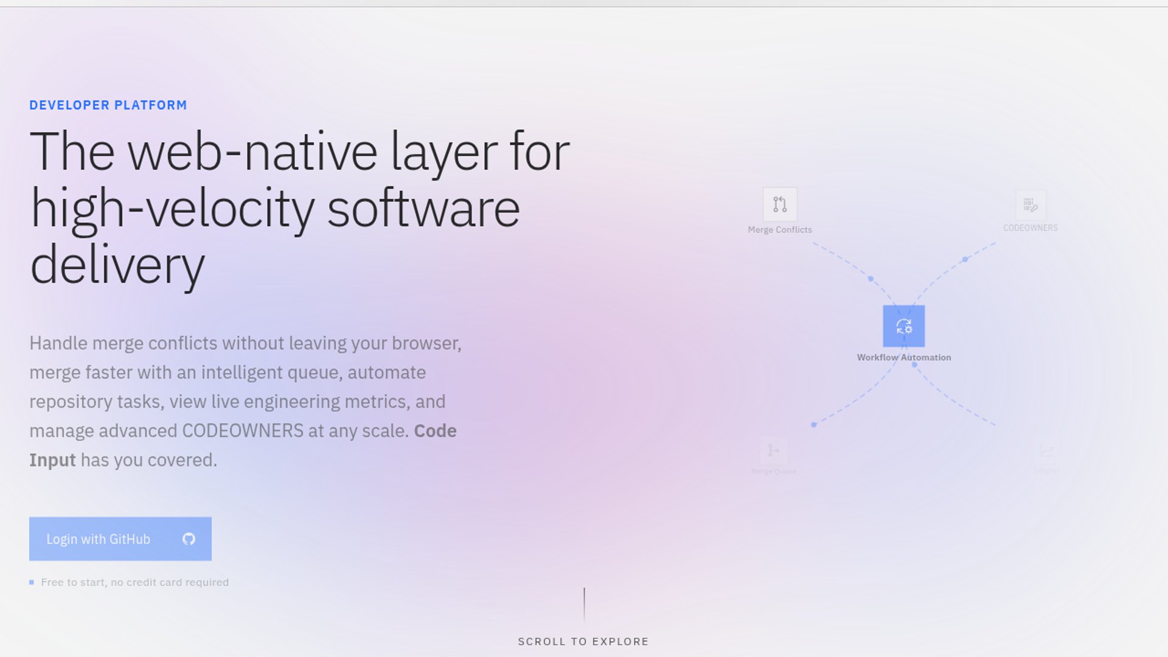Viewport: 1168px width, 657px height.
Task: Click the Workflow Automation label
Action: [x=903, y=358]
